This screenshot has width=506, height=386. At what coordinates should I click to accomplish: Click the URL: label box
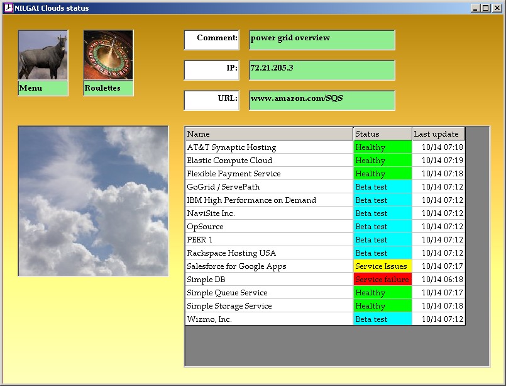212,100
